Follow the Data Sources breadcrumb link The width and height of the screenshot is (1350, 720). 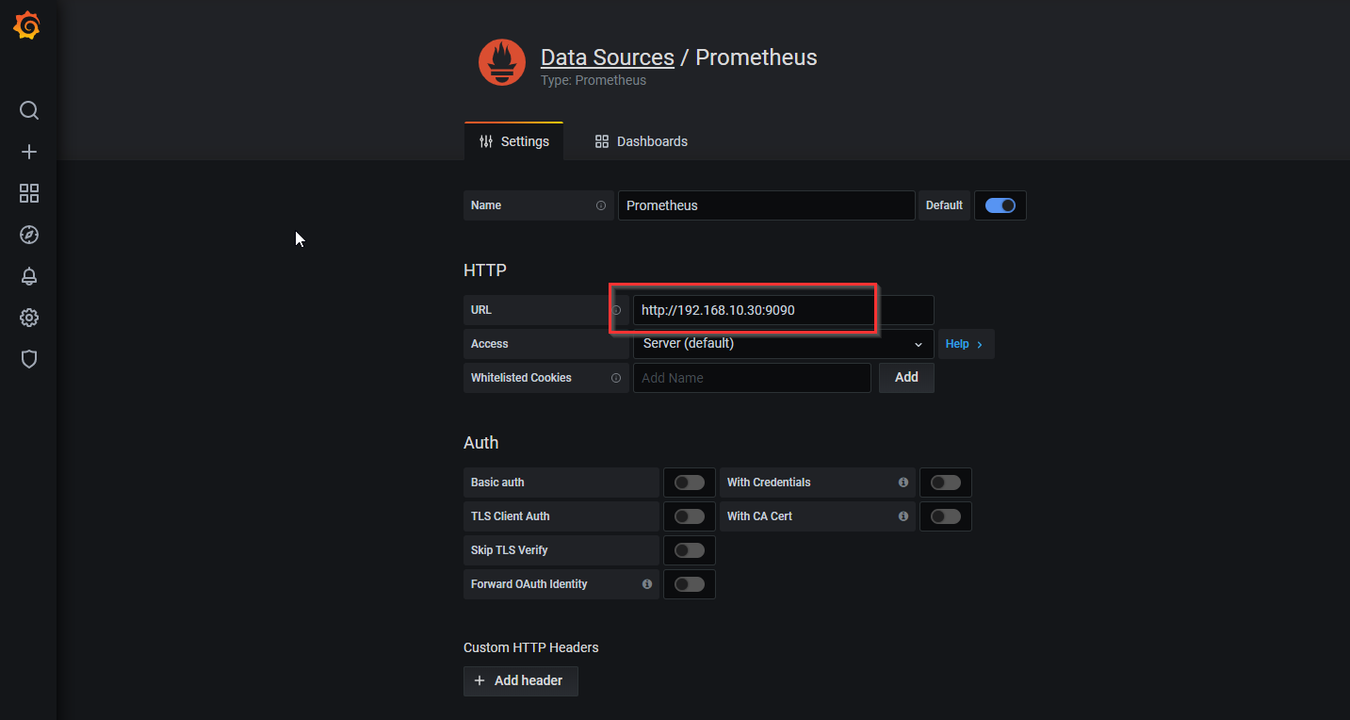click(608, 57)
